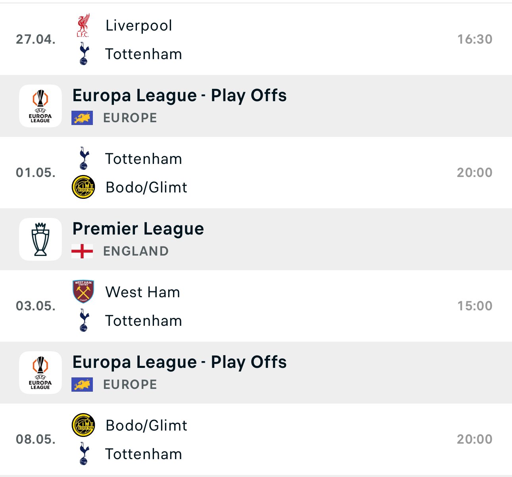Select the West Ham team name

point(143,292)
